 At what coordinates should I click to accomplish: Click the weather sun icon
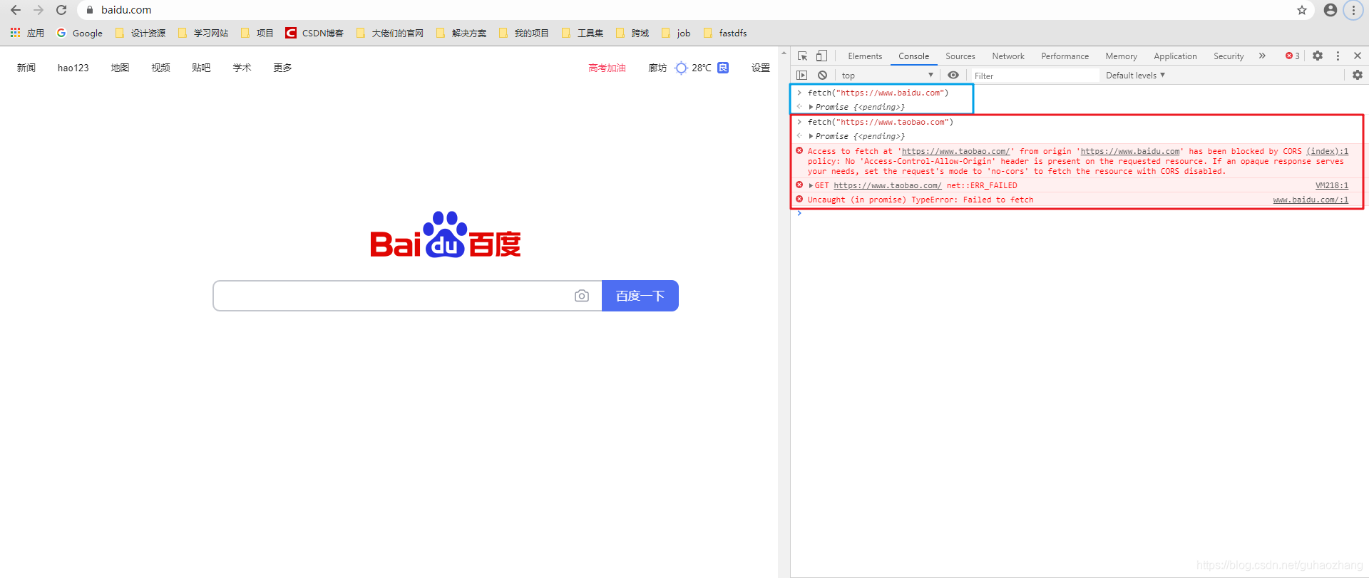[x=681, y=68]
